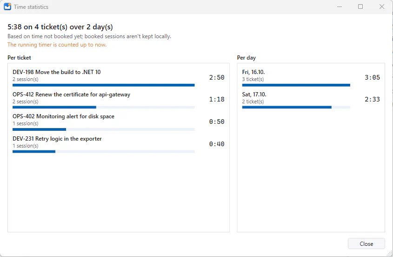Click the Per ticket heading
393x257 pixels.
(x=19, y=58)
